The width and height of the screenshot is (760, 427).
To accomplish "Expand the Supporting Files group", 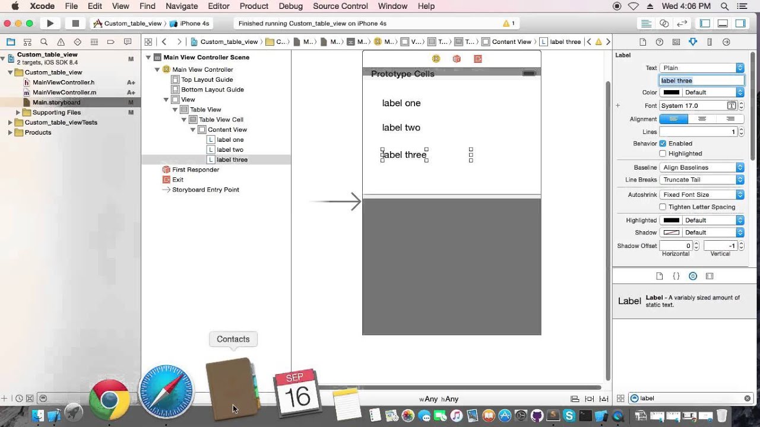I will 18,113.
